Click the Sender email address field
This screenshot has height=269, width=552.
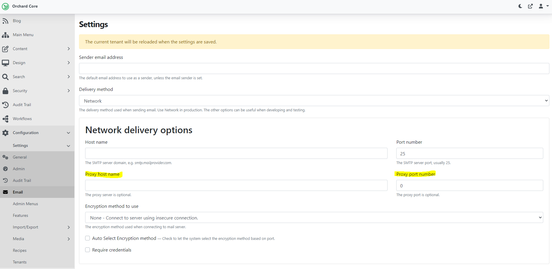point(314,69)
